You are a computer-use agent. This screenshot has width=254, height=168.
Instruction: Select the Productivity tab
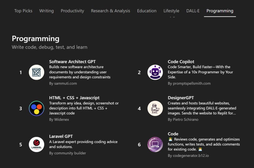[x=72, y=11]
